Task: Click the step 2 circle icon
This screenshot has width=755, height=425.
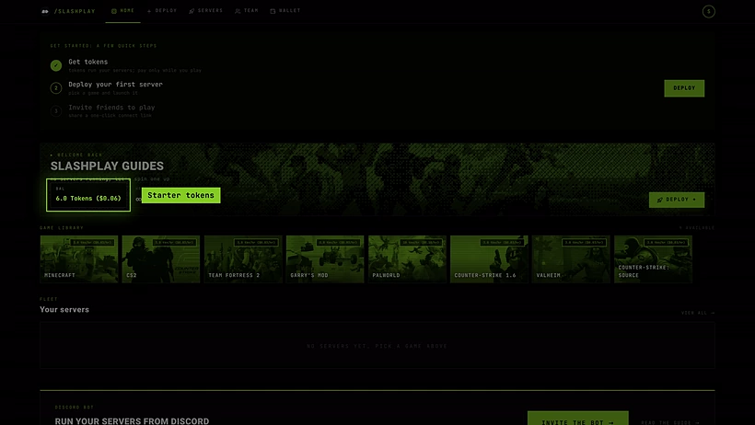Action: point(56,88)
